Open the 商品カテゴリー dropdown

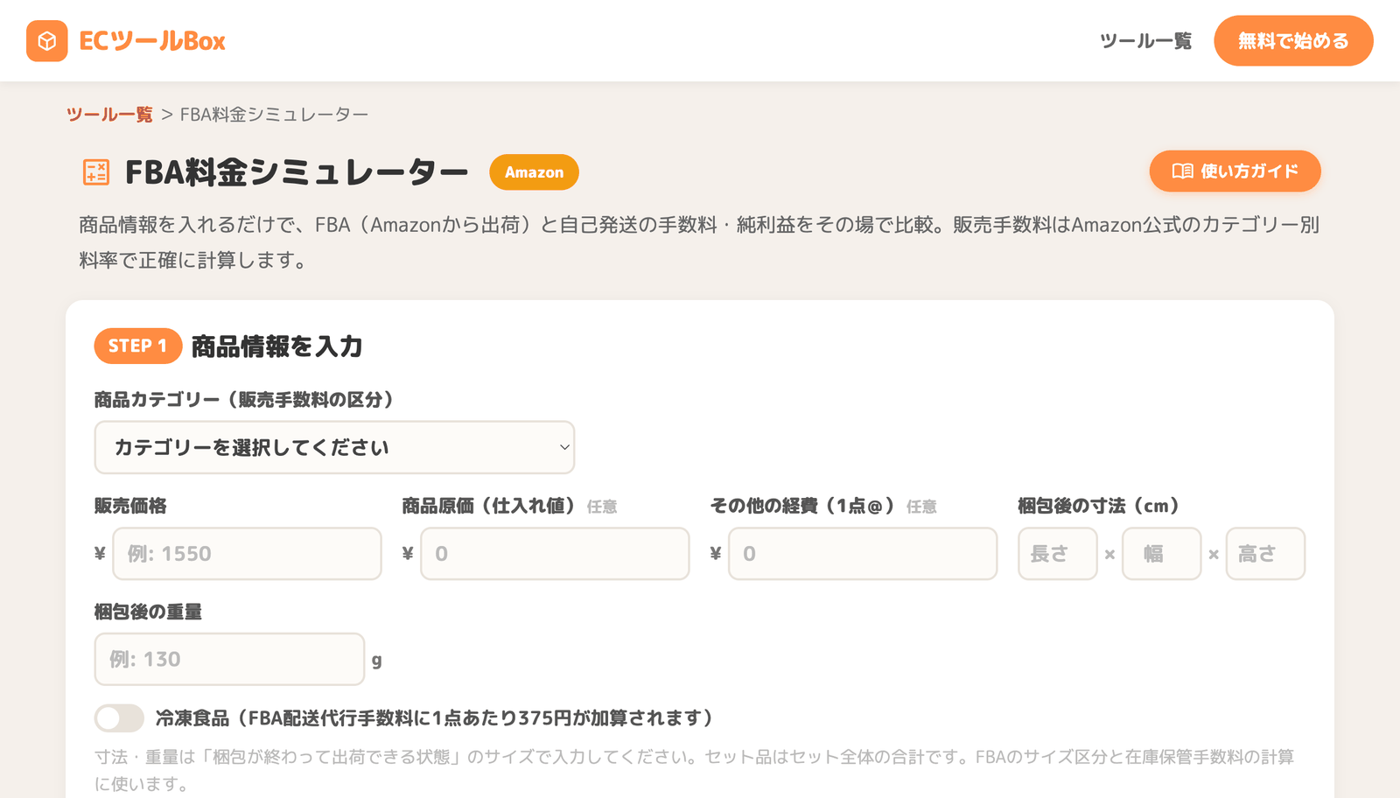334,447
